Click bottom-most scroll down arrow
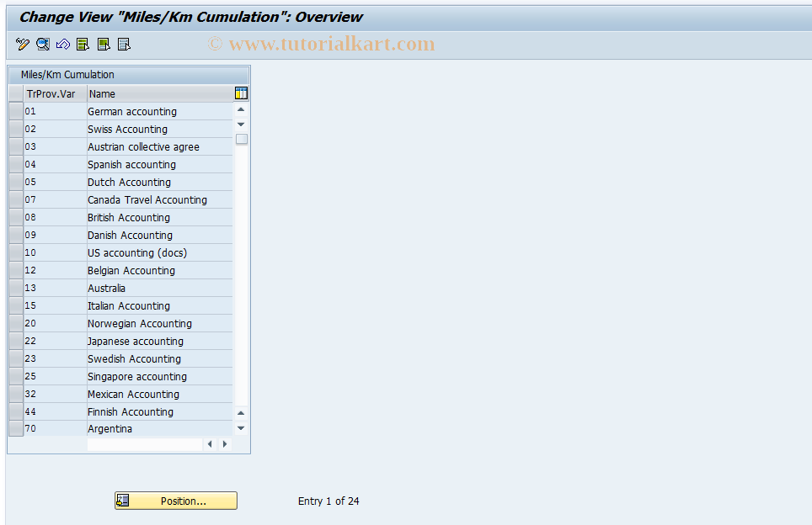 tap(241, 427)
